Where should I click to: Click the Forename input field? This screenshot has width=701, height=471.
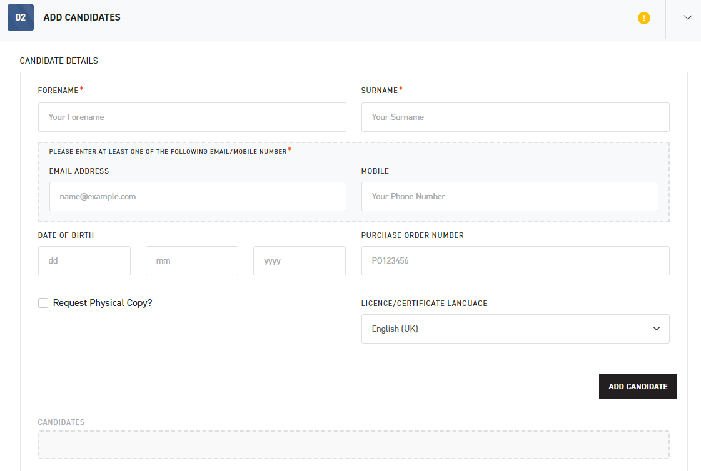(192, 117)
